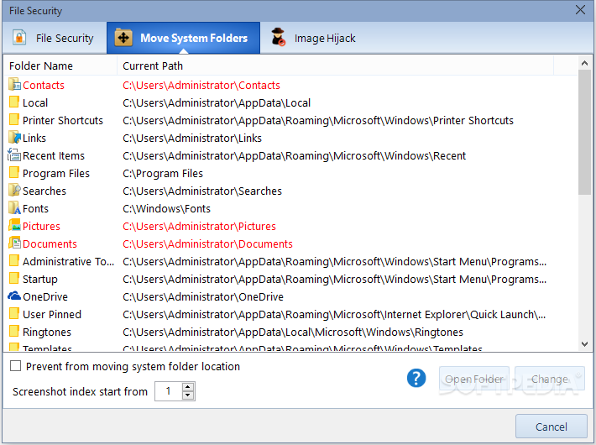Select the OneDrive folder name
Viewport: 596px width, 445px height.
coord(44,296)
